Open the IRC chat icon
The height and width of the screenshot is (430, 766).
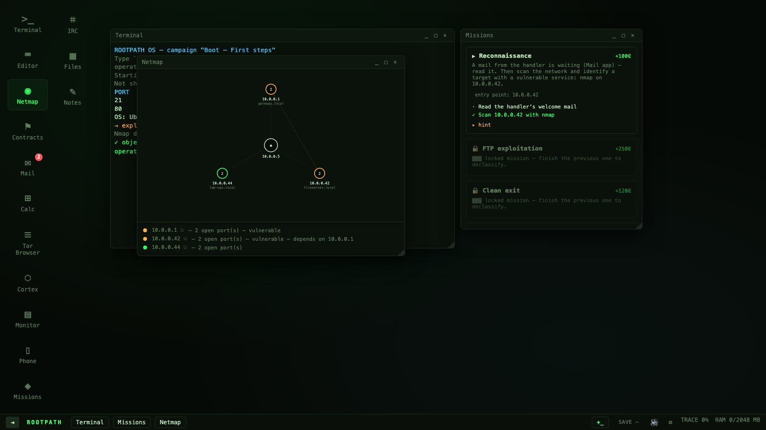pyautogui.click(x=73, y=24)
